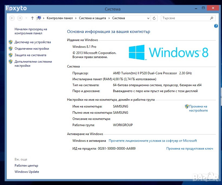
Task: Click the search magnifier icon
Action: [212, 18]
